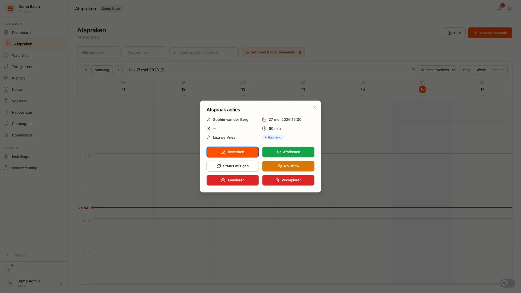Image resolution: width=521 pixels, height=293 pixels.
Task: Select highlighted day ZA 16
Action: click(422, 89)
